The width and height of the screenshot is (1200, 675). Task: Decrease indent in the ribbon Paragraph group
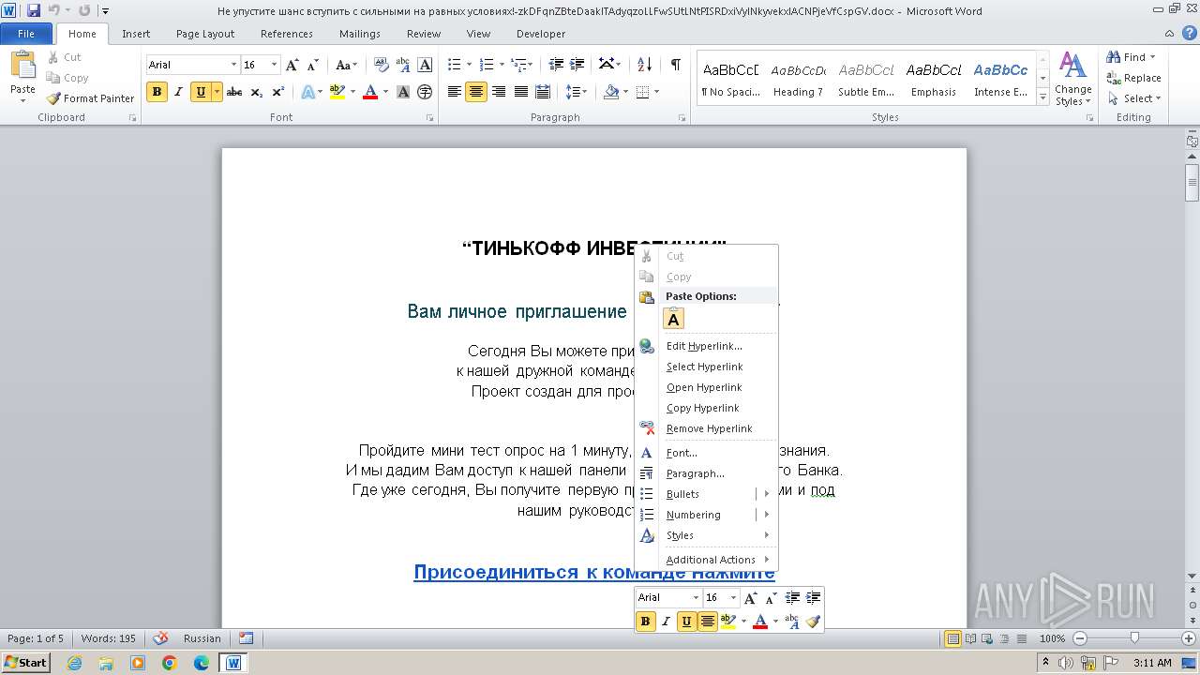point(556,65)
